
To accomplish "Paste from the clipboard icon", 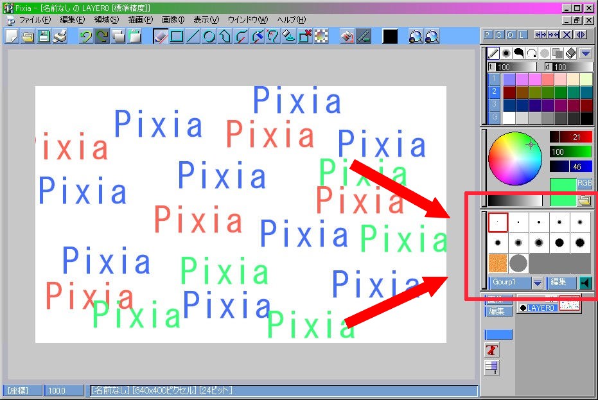I will click(134, 37).
